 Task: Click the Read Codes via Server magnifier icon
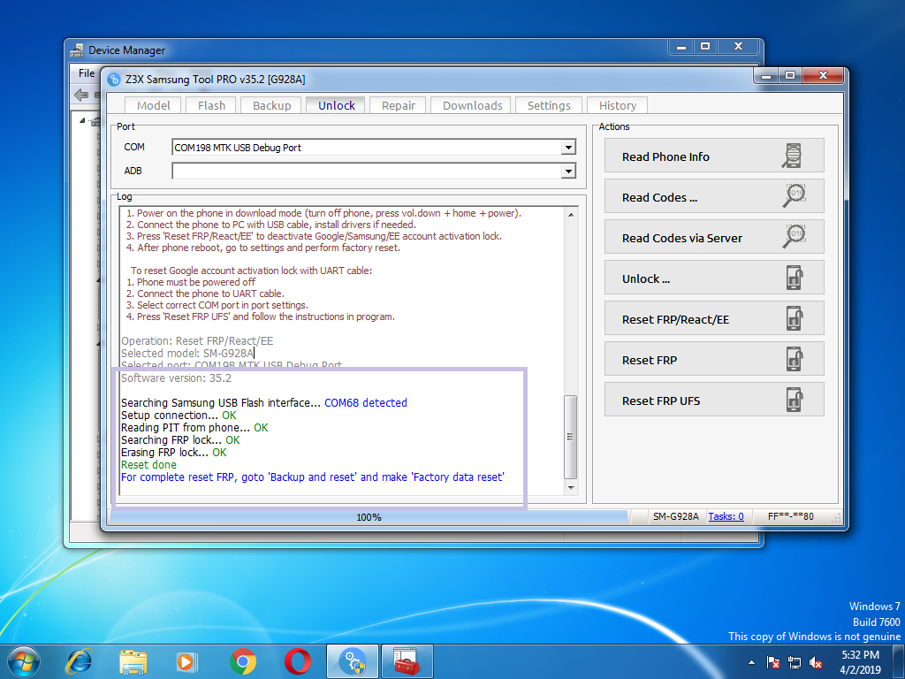click(795, 235)
